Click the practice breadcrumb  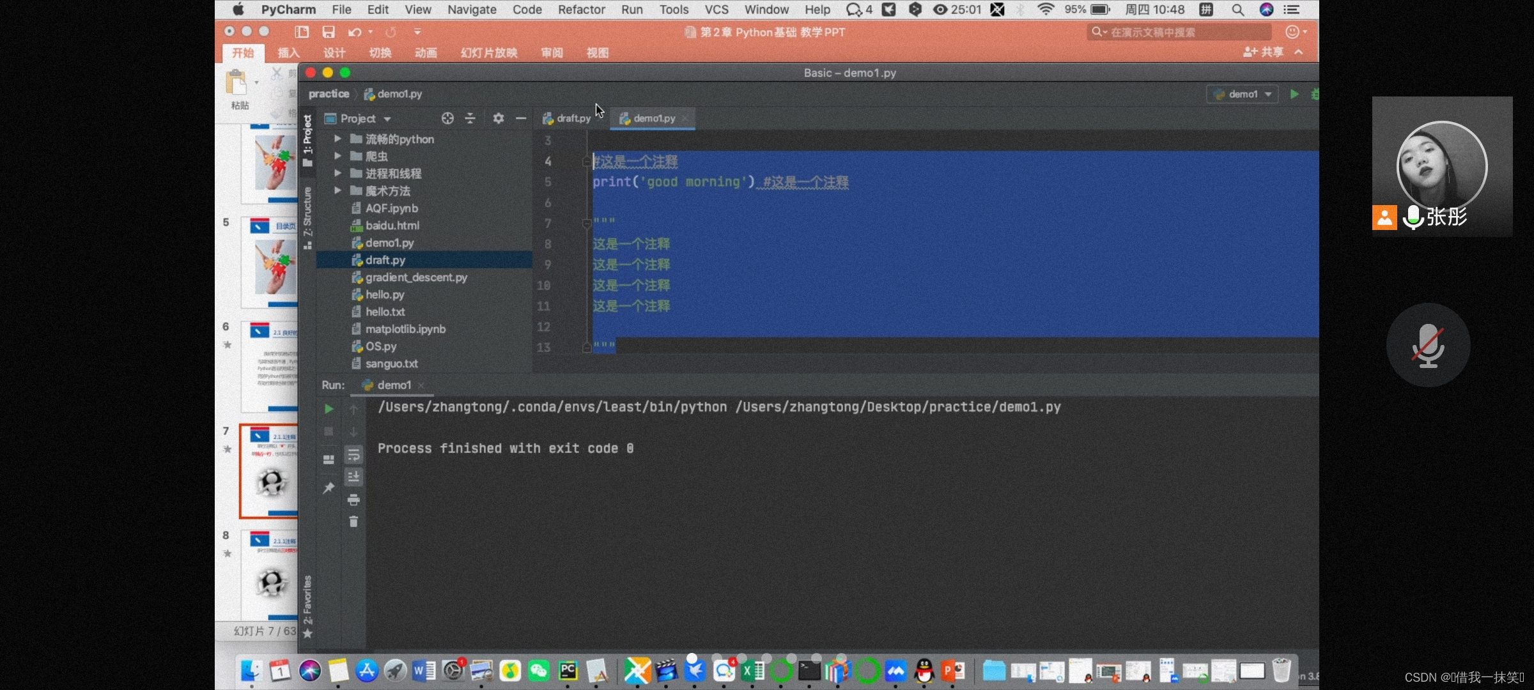pyautogui.click(x=329, y=94)
